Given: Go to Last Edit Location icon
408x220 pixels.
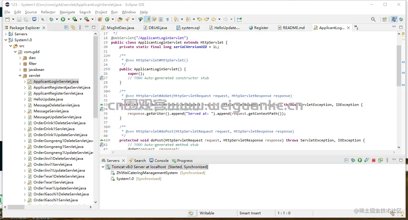Looking at the screenshot, I should click(200, 19).
